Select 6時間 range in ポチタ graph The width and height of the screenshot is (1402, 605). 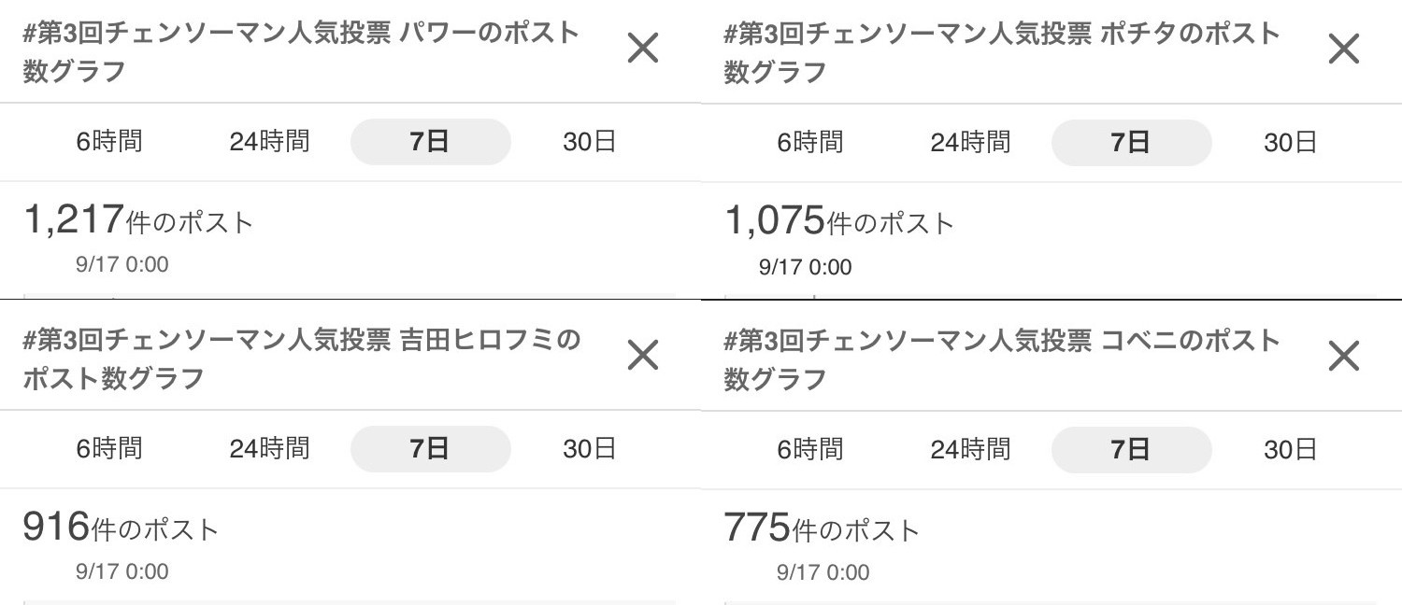coord(810,142)
